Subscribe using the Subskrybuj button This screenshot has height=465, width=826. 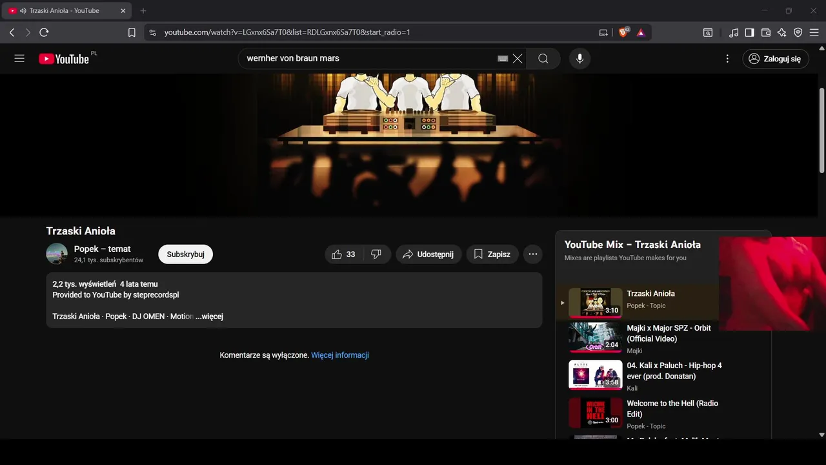pyautogui.click(x=185, y=254)
